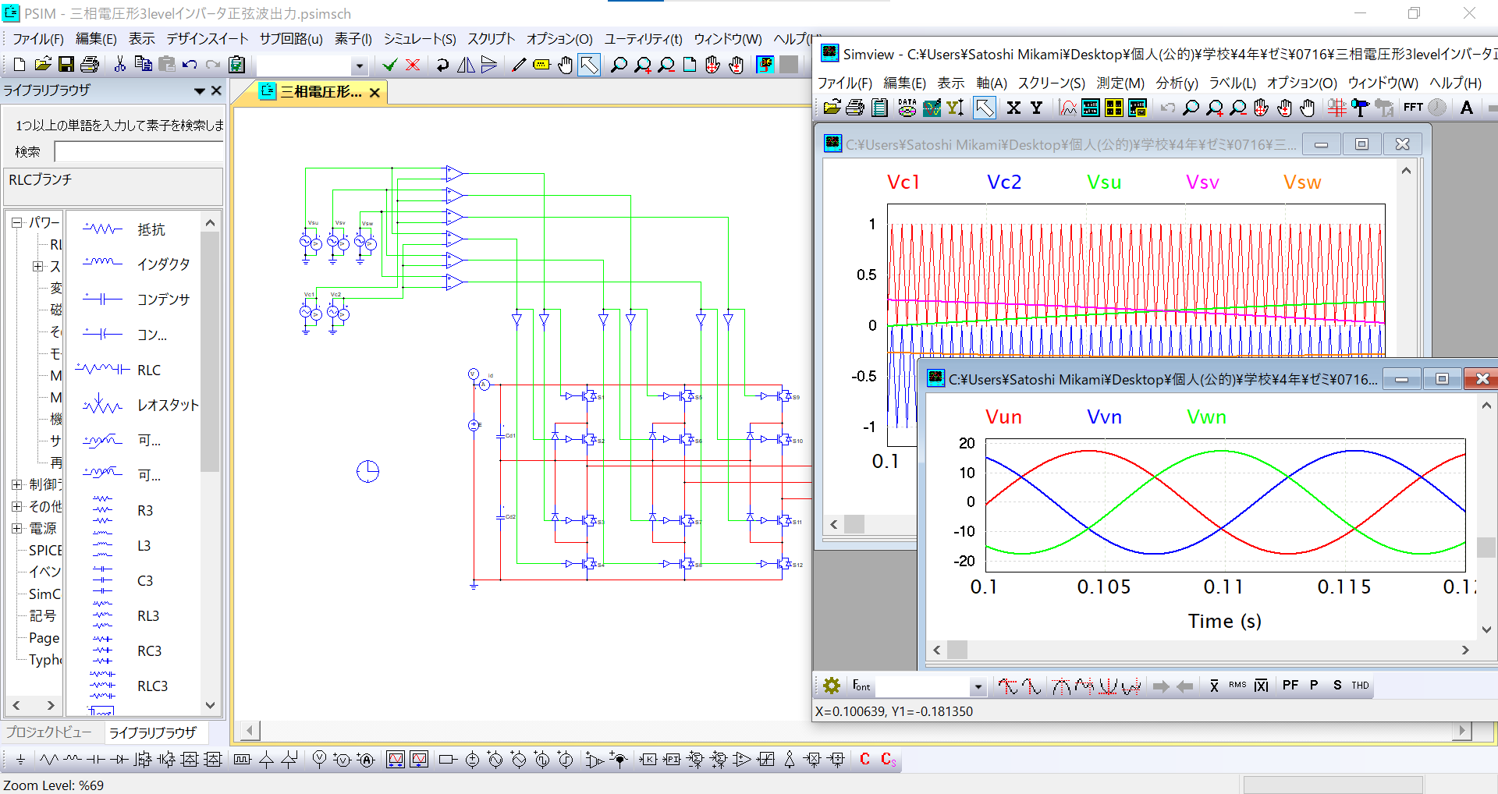Click the PF power factor icon

pos(1290,686)
